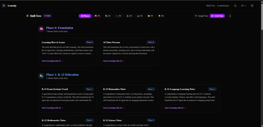This screenshot has height=127, width=263.
Task: Switch to Grid View
Action: 217,16
